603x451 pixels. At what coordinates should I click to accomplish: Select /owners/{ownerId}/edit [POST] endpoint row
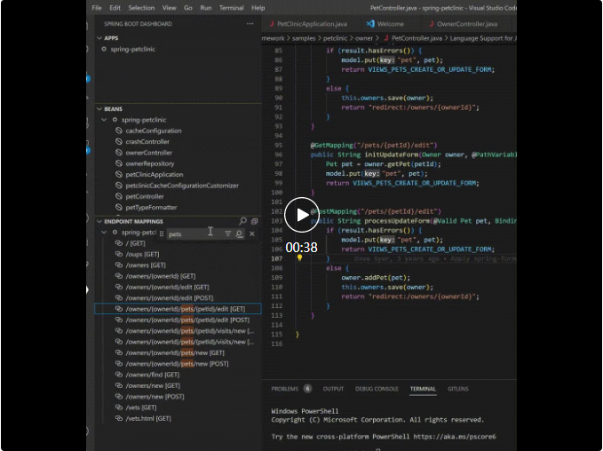178,298
